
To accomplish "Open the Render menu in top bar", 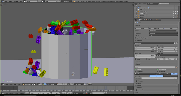I will (x=10, y=1).
